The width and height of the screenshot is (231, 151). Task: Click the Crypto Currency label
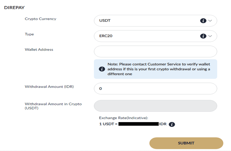40,19
